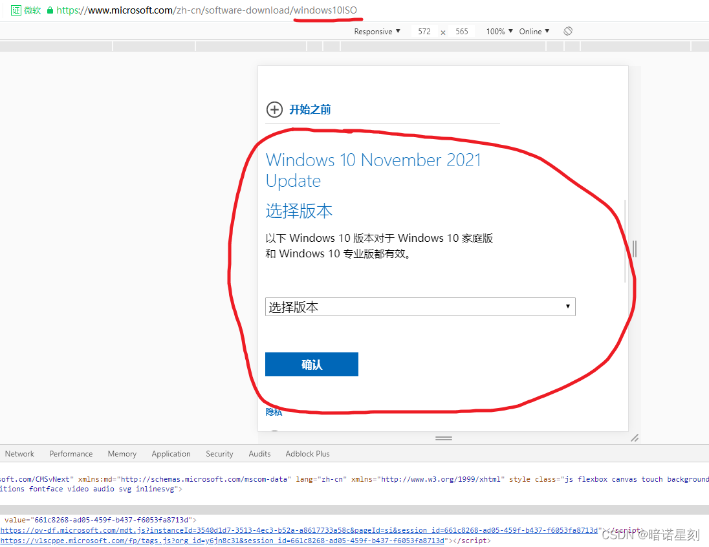This screenshot has height=547, width=709.
Task: Switch to the Application tab
Action: click(171, 453)
